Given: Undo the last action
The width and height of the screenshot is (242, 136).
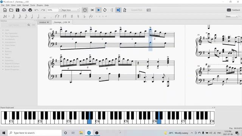Looking at the screenshot, I should tap(36, 10).
